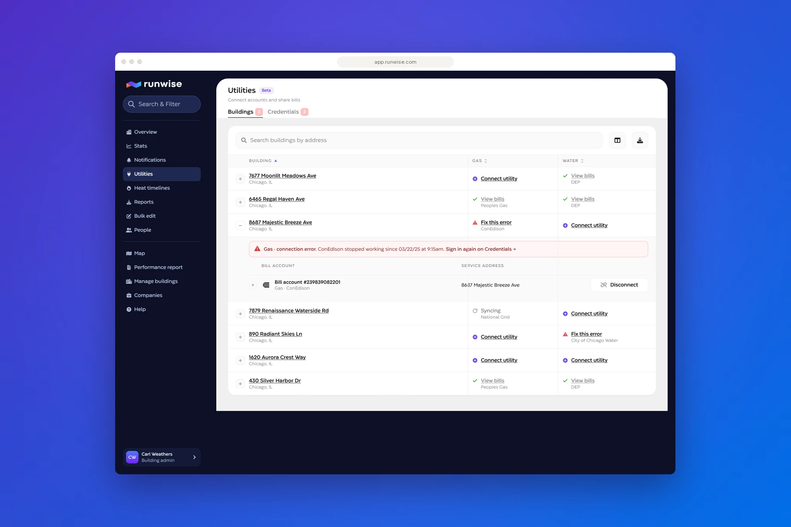Expand the 6465 Regal Haven Ave row

coord(240,202)
